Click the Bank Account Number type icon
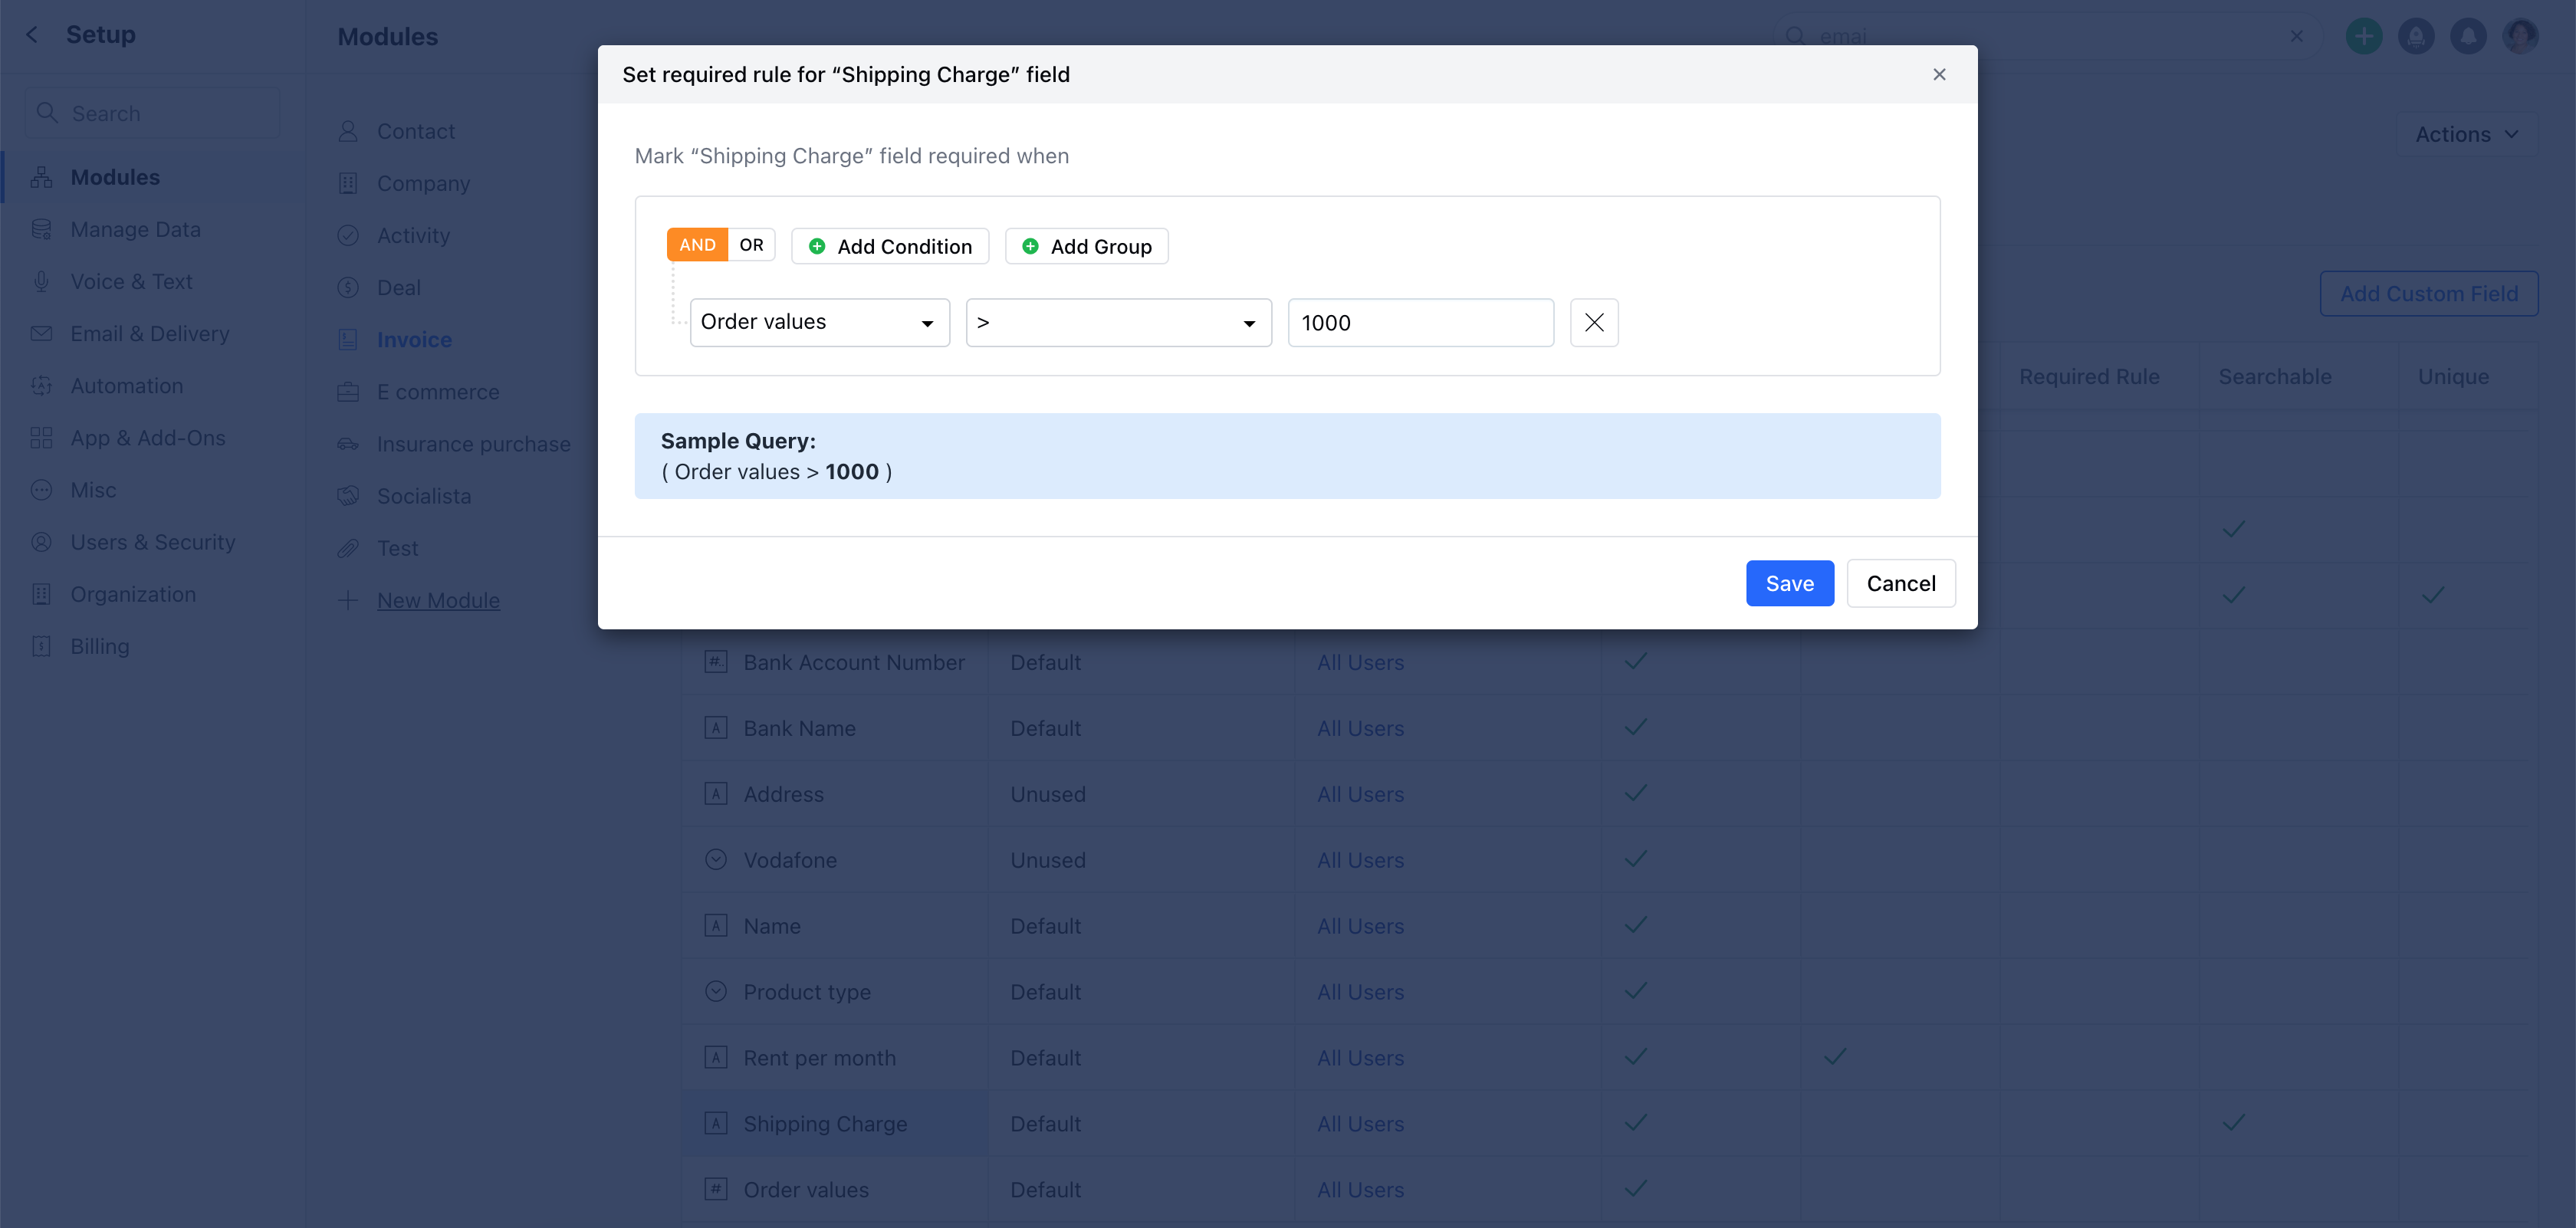 (715, 662)
